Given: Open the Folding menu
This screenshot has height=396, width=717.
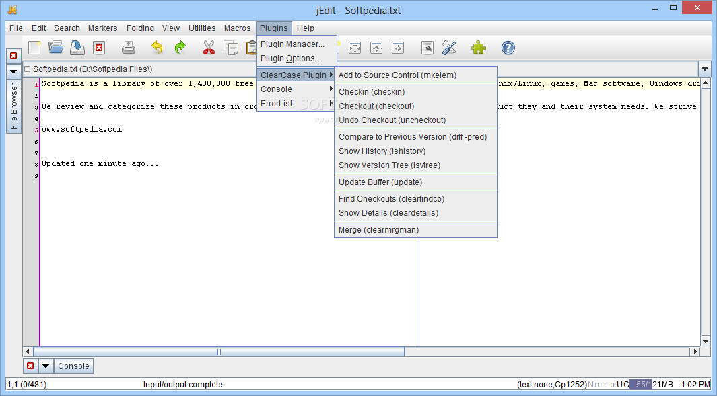Looking at the screenshot, I should click(x=140, y=28).
